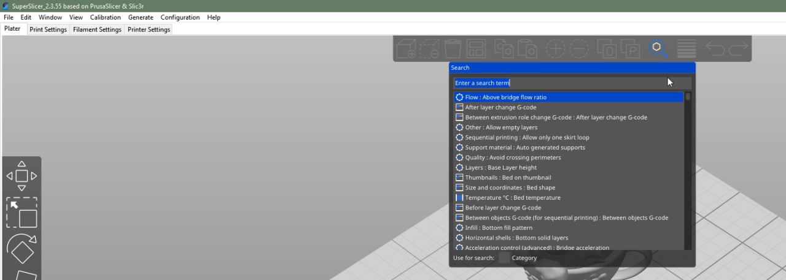Select the Move tool icon
Screen dimensions: 786x280
(x=21, y=176)
